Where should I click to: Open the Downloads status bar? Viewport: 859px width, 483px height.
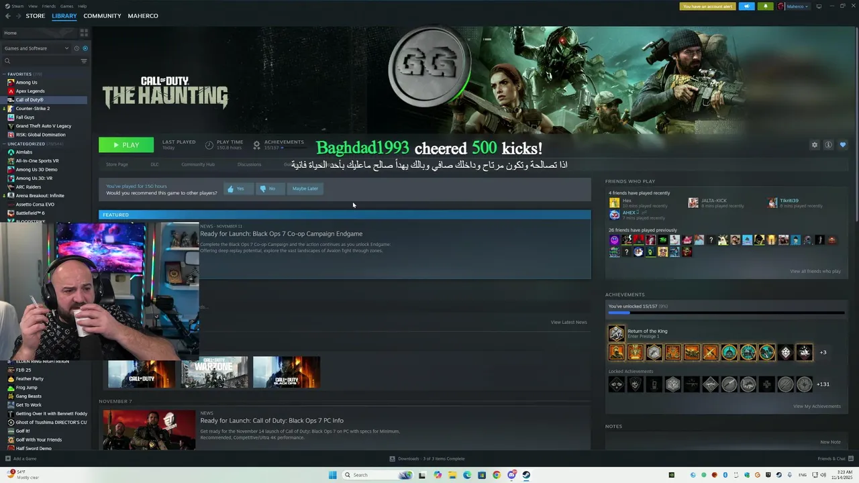click(427, 459)
